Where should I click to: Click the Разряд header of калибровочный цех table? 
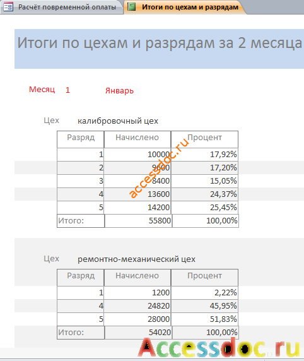[81, 139]
